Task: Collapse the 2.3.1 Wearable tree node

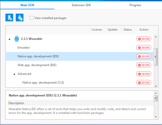Action: pyautogui.click(x=10, y=39)
